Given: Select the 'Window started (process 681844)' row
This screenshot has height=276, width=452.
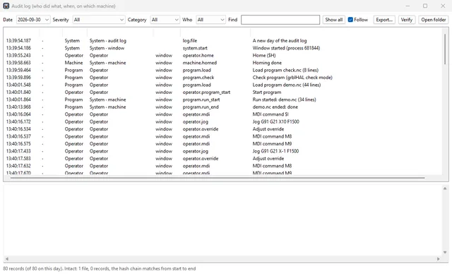Looking at the screenshot, I should point(222,48).
